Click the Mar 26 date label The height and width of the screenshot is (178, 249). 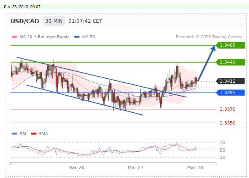tap(76, 167)
